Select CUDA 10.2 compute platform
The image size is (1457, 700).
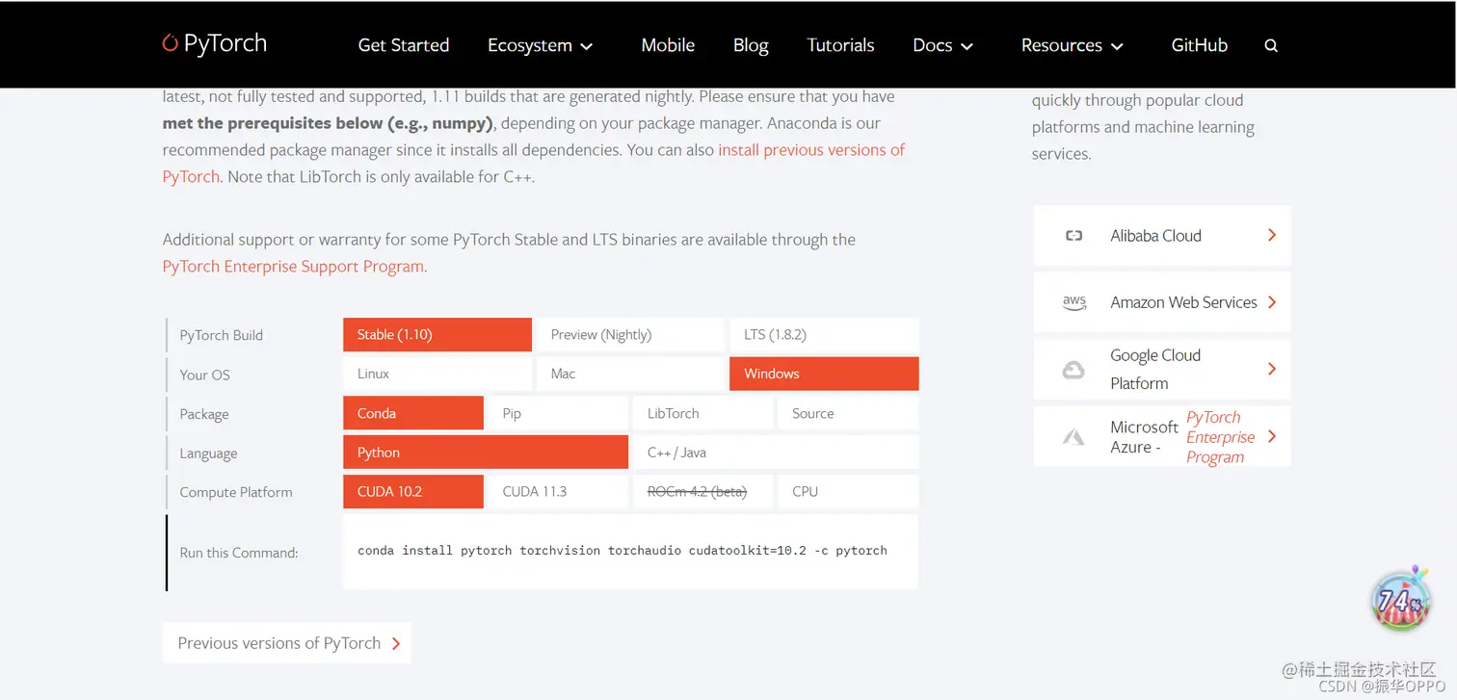(413, 491)
